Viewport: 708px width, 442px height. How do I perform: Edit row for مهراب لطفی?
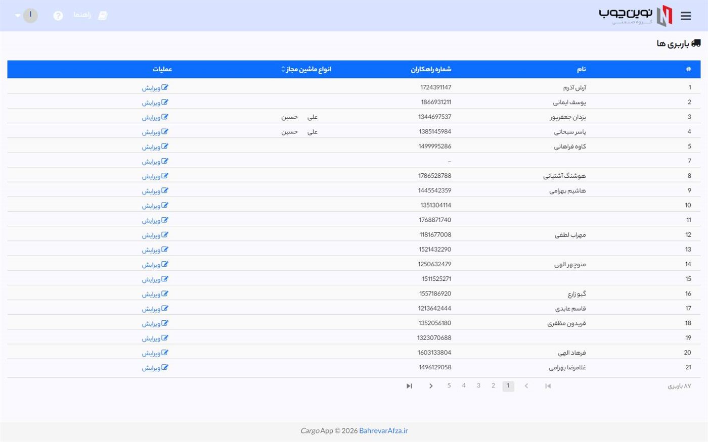[x=155, y=235]
